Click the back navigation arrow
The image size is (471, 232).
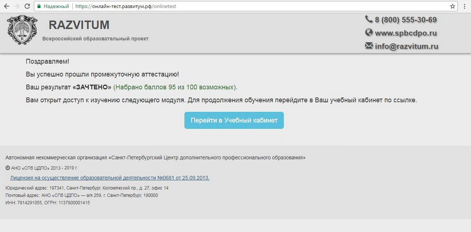[x=6, y=6]
